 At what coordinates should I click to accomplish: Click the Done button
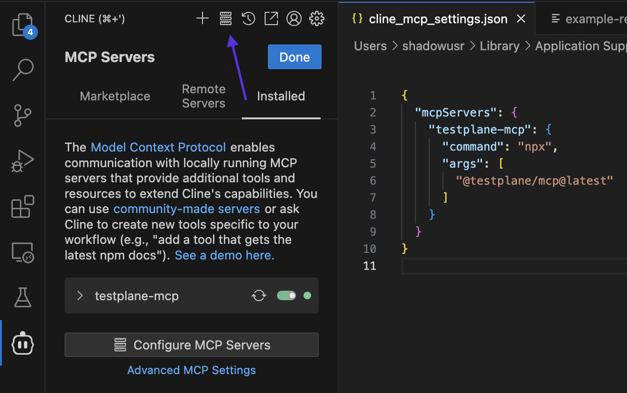point(295,57)
